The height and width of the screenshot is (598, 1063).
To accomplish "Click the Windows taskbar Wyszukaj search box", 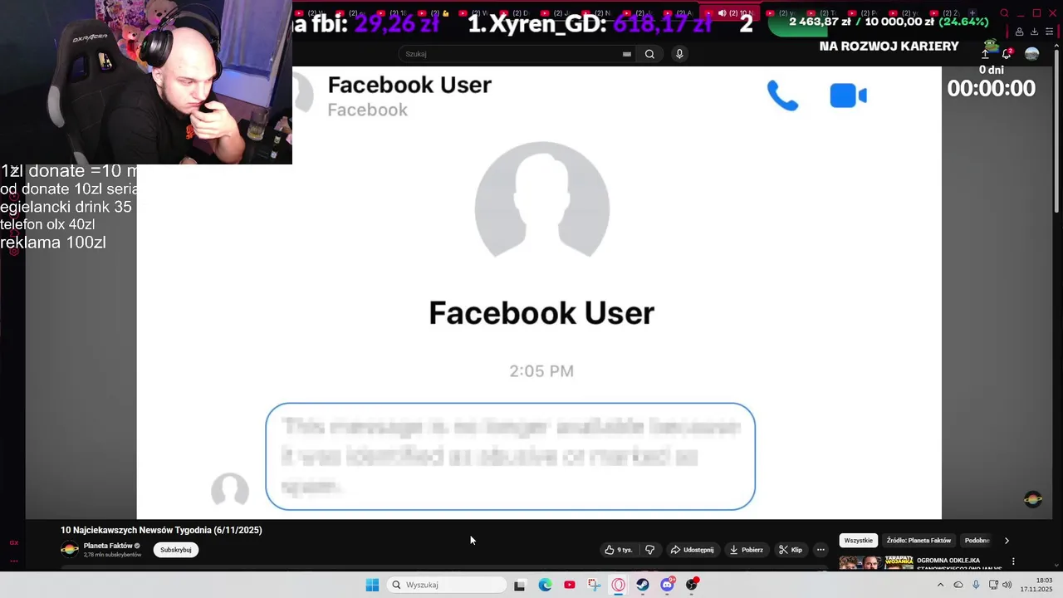I will pos(447,585).
